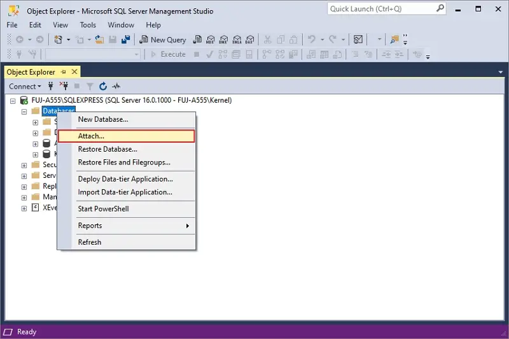Viewport: 509px width, 339px height.
Task: Click the New Query toolbar button
Action: (x=163, y=40)
